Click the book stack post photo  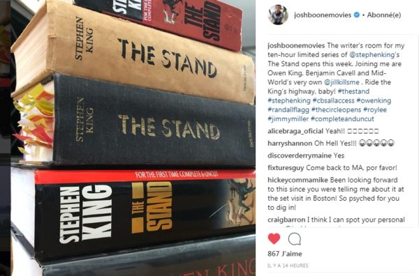(x=133, y=138)
